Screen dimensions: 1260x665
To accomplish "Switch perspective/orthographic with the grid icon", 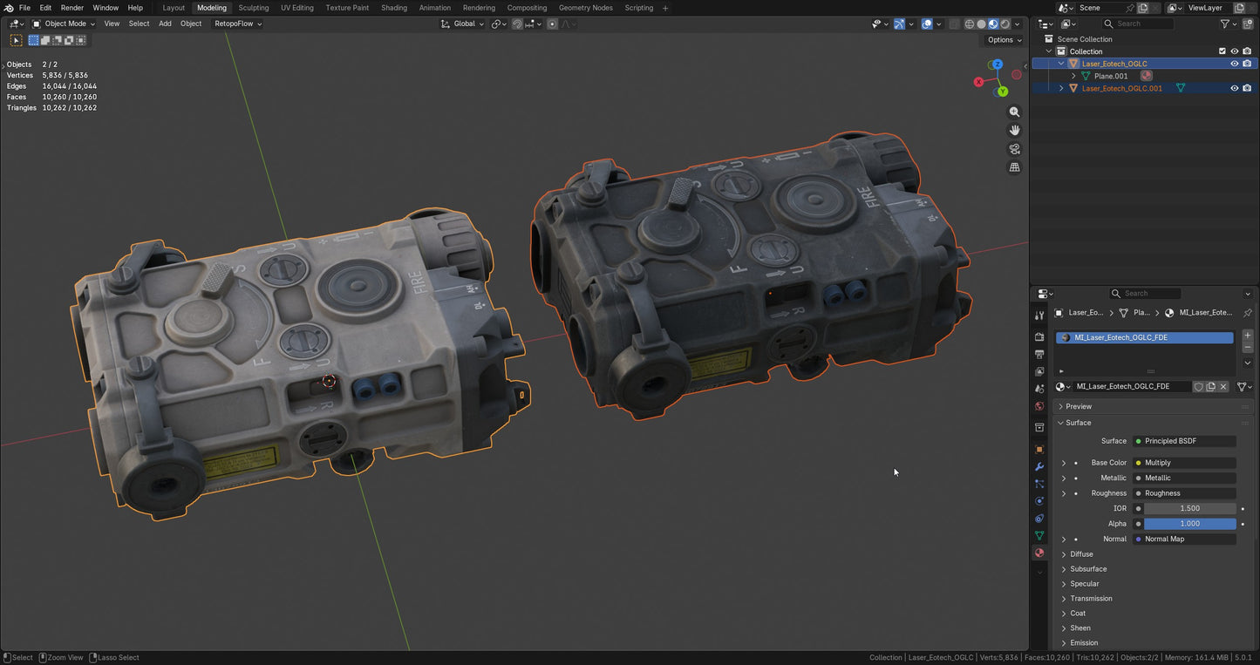I will 1014,167.
